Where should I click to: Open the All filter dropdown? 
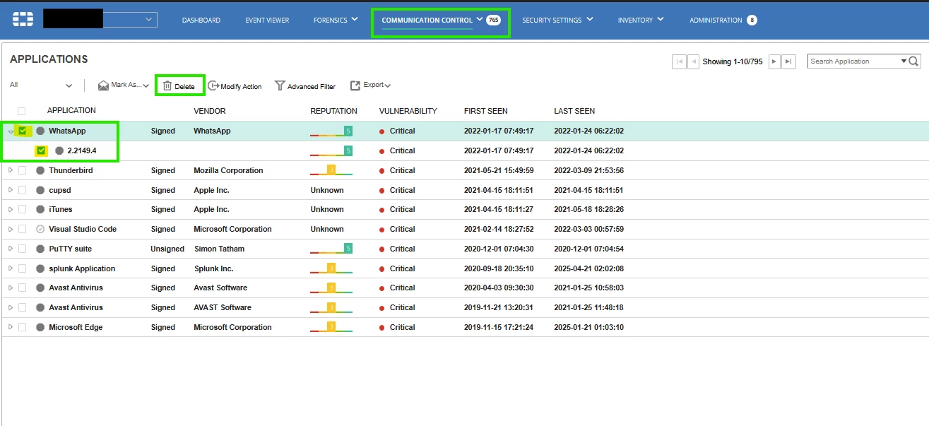click(41, 85)
